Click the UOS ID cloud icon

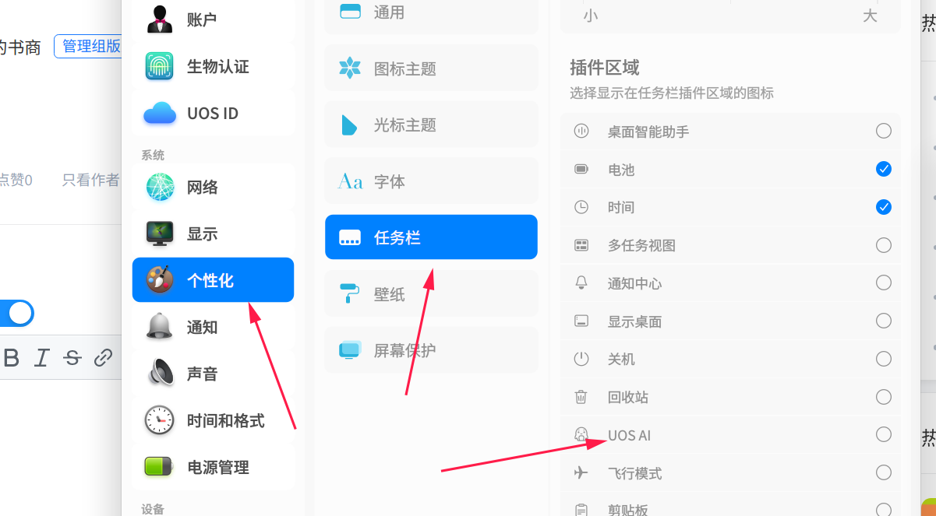pyautogui.click(x=160, y=114)
